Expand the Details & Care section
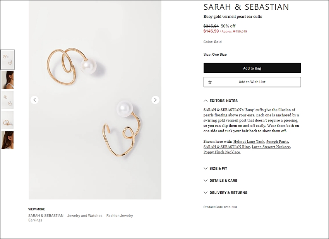The image size is (329, 239). coord(220,181)
